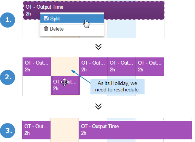Select the short OT - Out... block in step 3
195x142 pixels.
36,130
